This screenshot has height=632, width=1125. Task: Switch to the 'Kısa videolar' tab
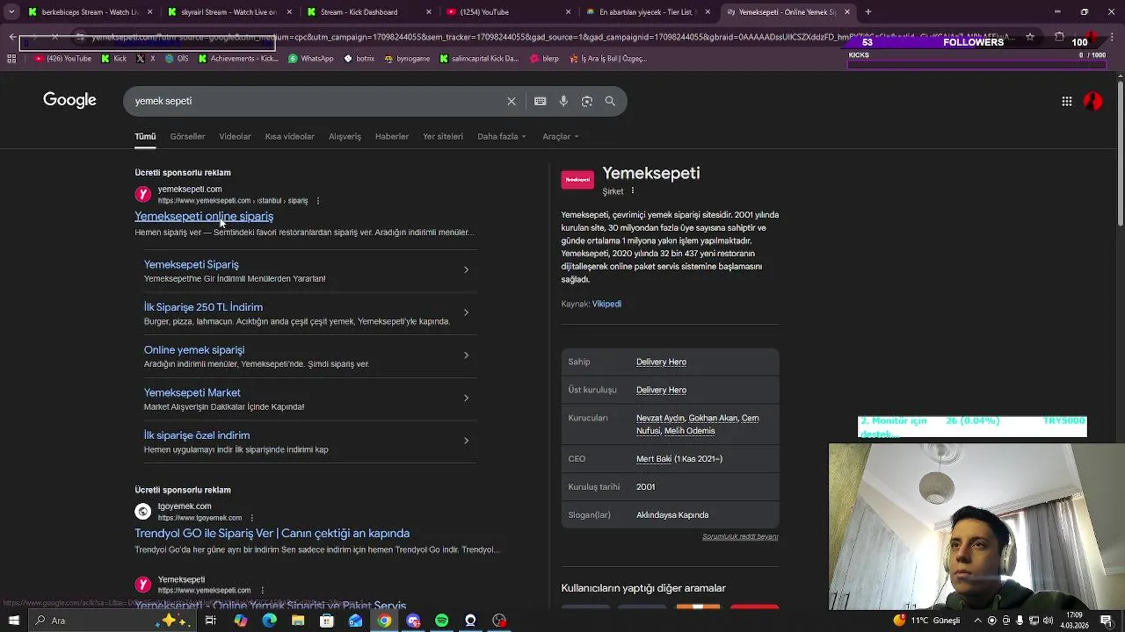point(290,137)
